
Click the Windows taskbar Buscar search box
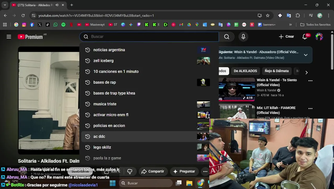pyautogui.click(x=146, y=183)
